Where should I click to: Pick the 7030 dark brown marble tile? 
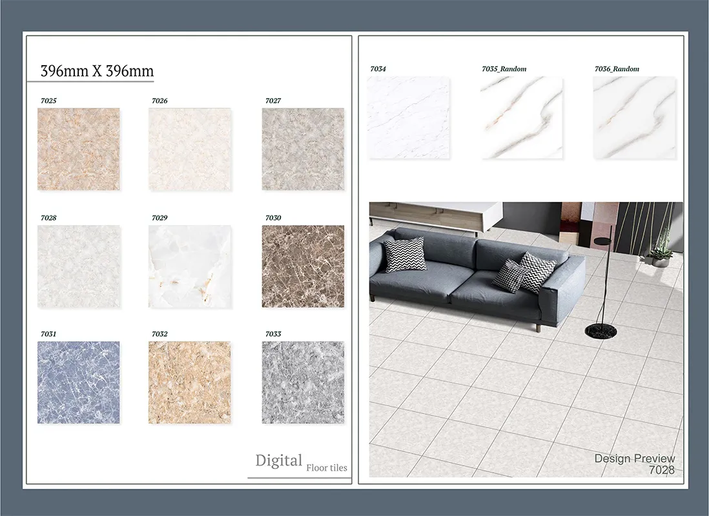(303, 266)
